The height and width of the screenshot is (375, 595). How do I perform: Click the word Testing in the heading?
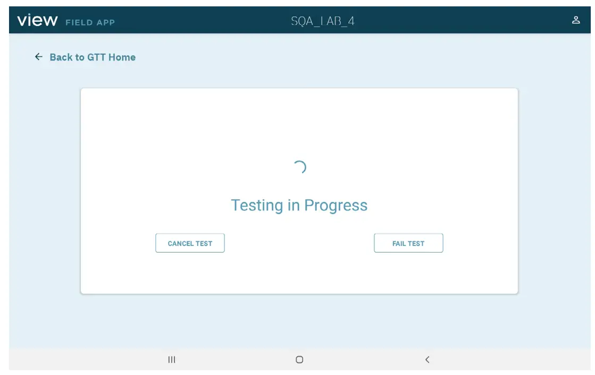pyautogui.click(x=257, y=206)
